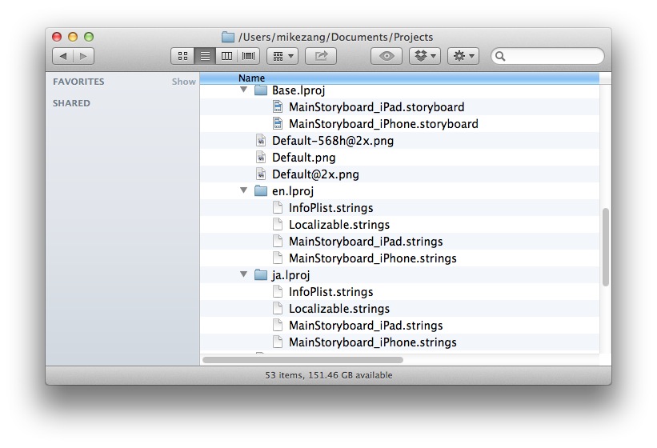The width and height of the screenshot is (657, 448).
Task: Click the SHARED sidebar heading
Action: pos(71,103)
